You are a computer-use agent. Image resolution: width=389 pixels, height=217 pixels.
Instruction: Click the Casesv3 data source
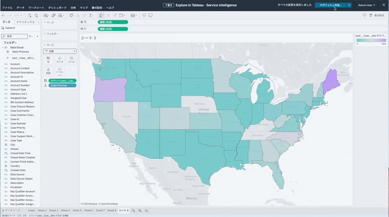10,28
